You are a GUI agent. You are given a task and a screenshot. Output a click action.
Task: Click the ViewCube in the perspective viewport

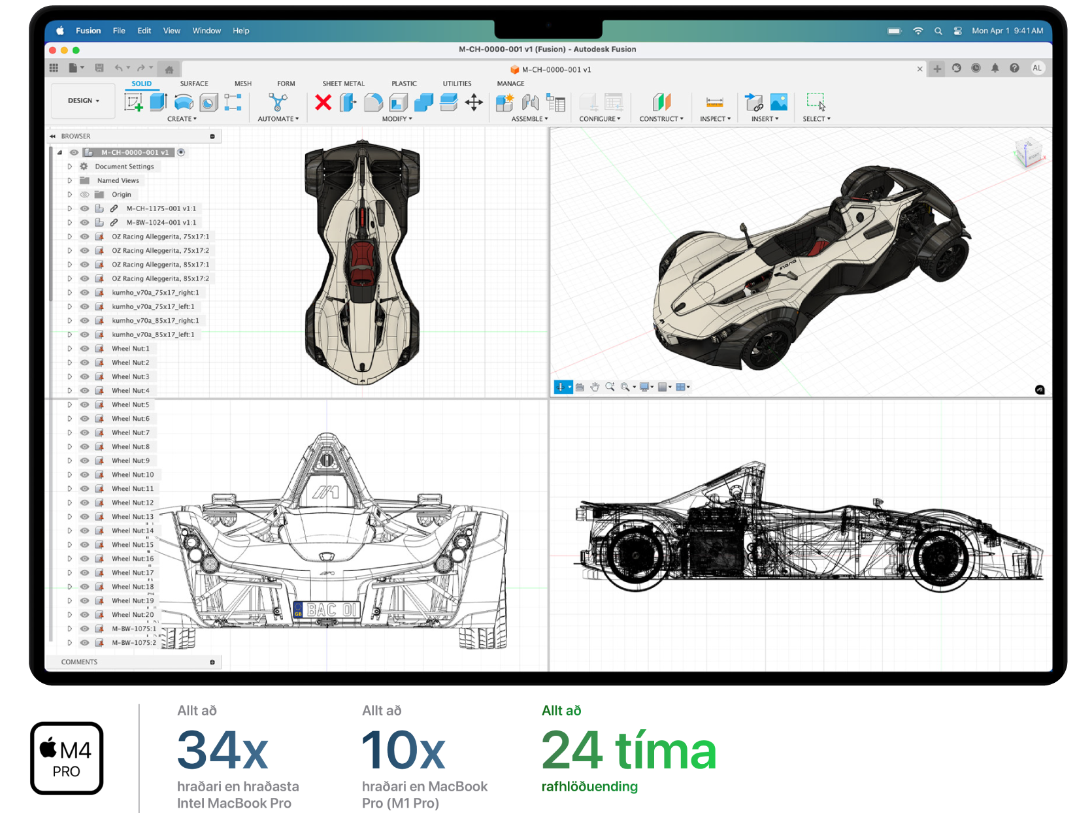click(1028, 154)
